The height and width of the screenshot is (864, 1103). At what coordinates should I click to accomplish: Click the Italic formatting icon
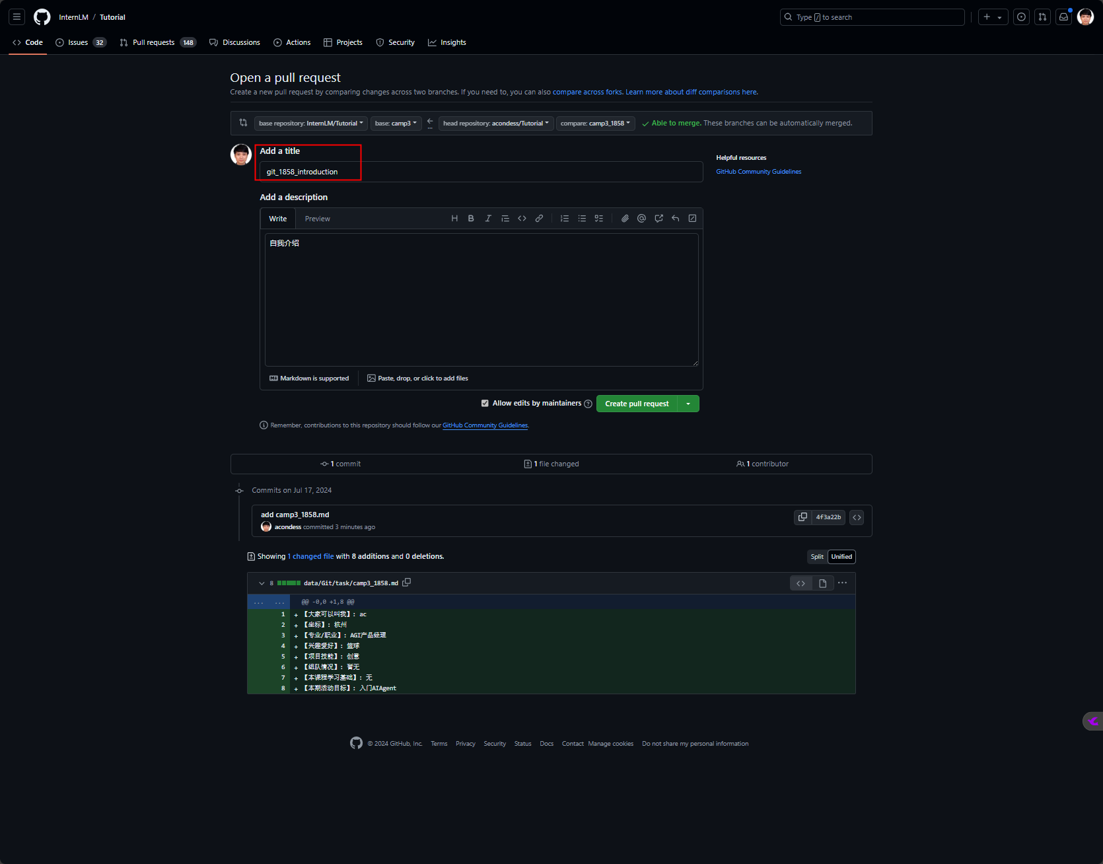coord(488,219)
